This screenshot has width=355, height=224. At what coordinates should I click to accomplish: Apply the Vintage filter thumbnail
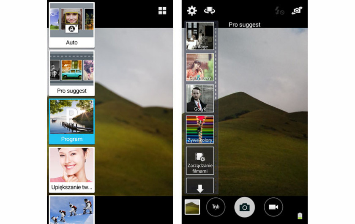tap(200, 36)
